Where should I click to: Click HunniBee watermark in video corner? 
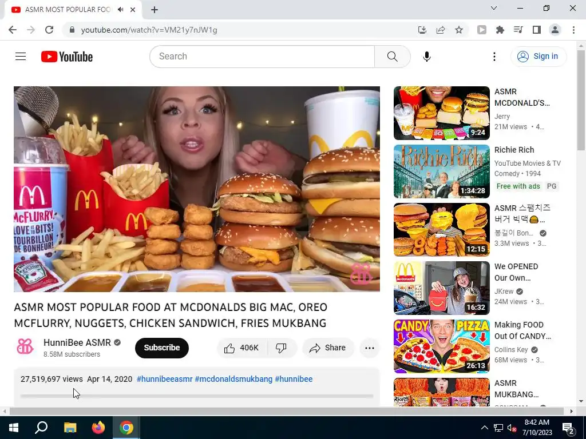coord(361,273)
